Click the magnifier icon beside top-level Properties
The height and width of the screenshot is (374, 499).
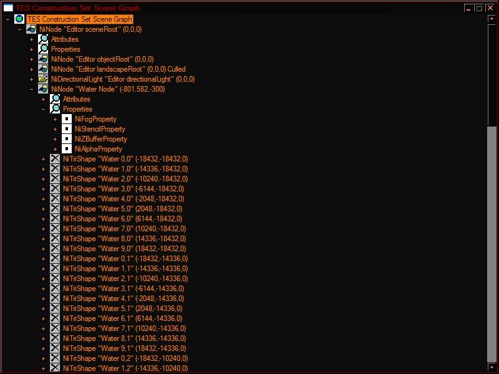tap(43, 49)
